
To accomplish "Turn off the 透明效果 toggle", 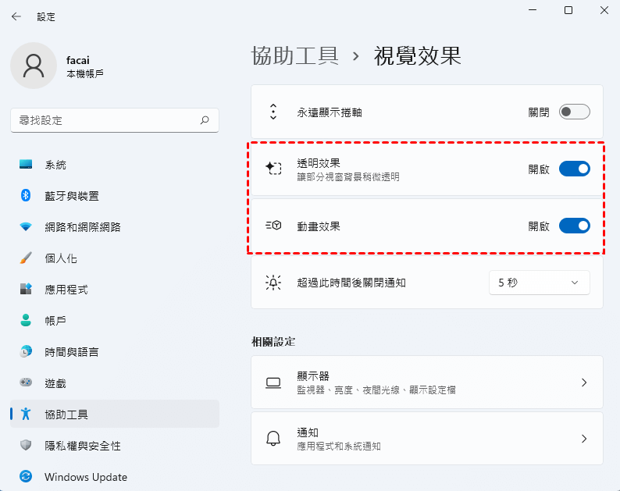I will (x=574, y=169).
